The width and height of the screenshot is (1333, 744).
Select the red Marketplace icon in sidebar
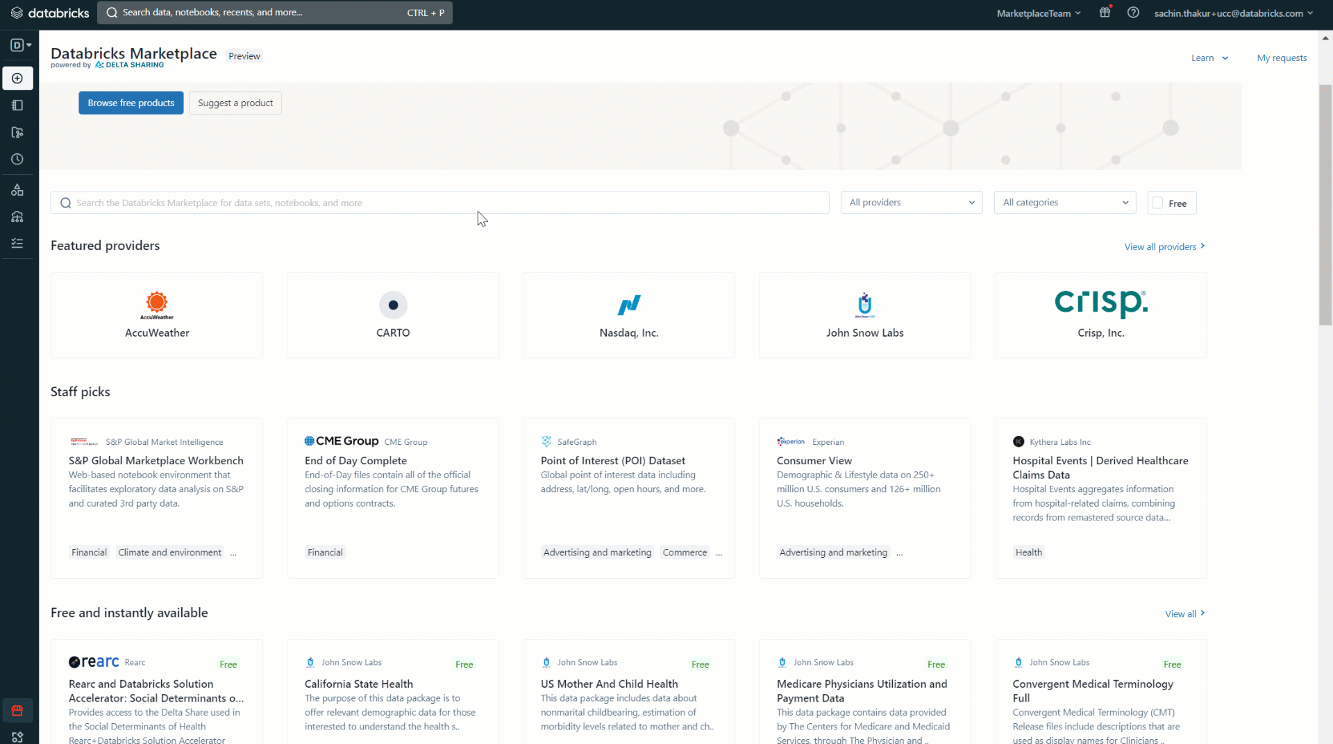(17, 710)
